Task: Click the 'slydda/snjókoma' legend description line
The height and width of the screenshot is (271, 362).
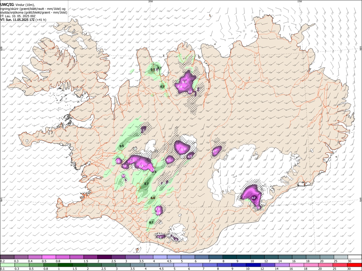Action: coord(34,12)
